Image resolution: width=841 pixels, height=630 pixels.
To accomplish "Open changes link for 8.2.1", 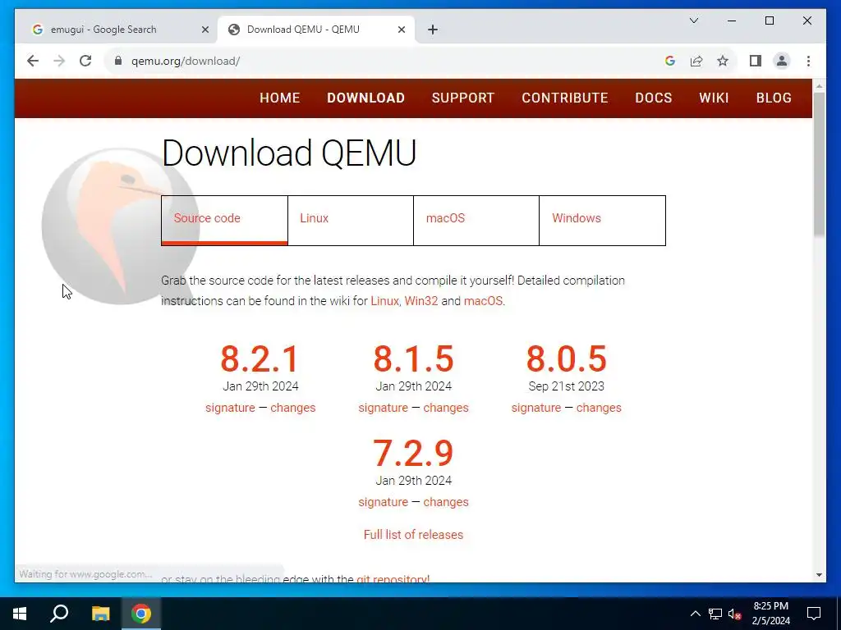I will pos(293,408).
